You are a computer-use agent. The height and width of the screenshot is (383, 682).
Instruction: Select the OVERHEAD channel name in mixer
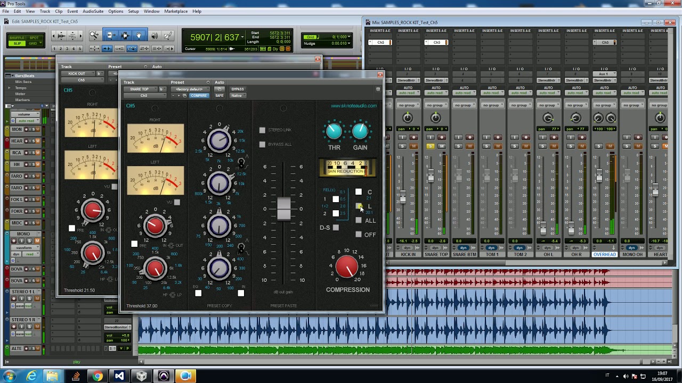[605, 255]
